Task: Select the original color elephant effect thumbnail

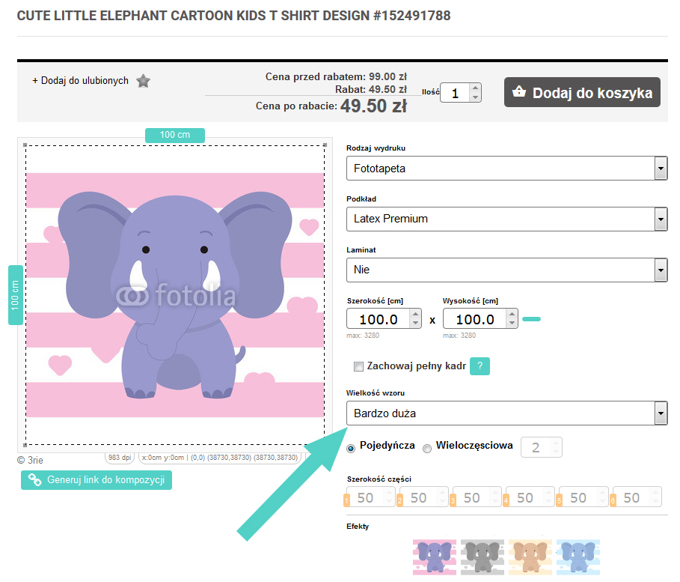Action: click(x=435, y=557)
